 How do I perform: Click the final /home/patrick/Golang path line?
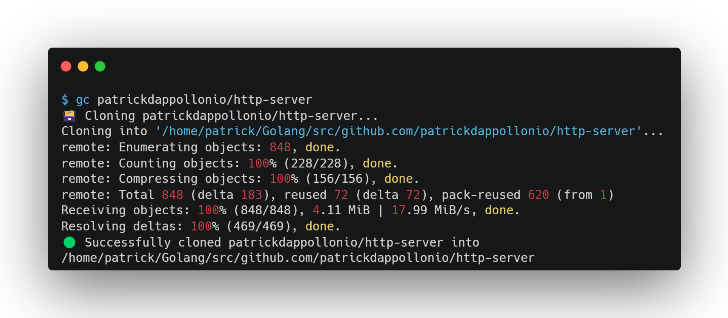coord(298,258)
